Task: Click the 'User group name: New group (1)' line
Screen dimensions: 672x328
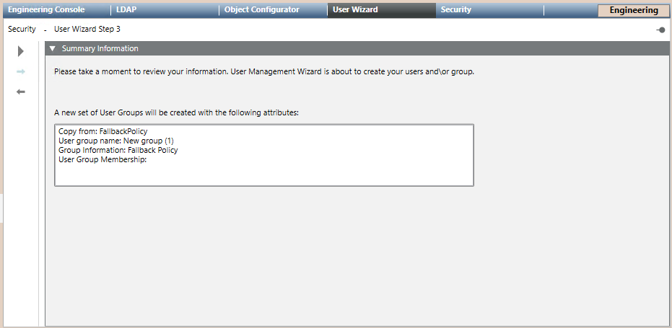Action: 116,142
